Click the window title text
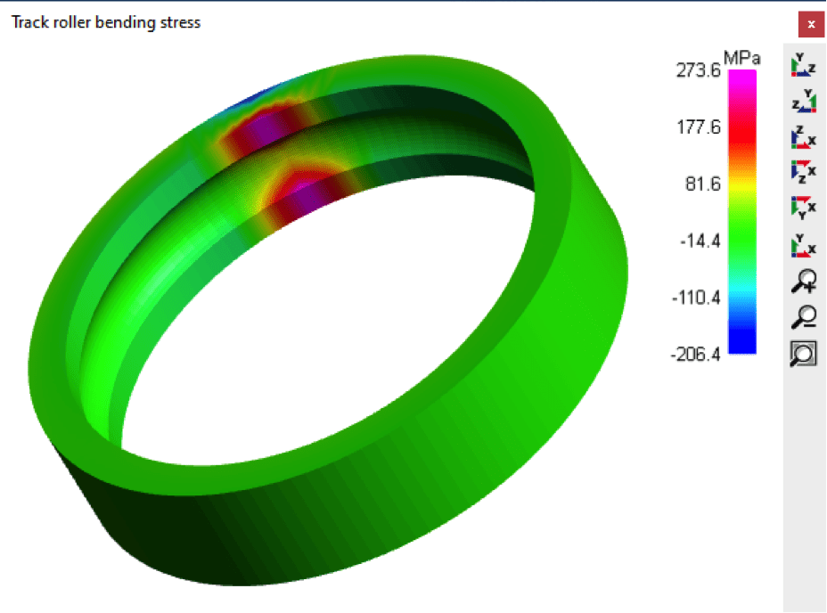827x613 pixels. pyautogui.click(x=105, y=22)
